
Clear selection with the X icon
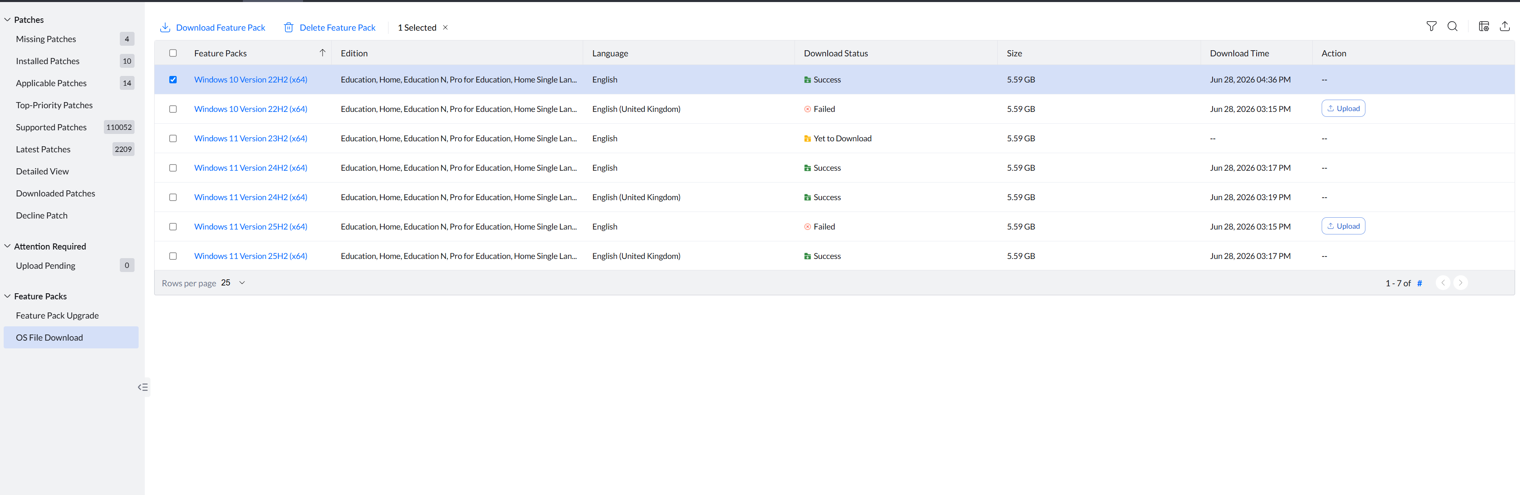point(445,28)
